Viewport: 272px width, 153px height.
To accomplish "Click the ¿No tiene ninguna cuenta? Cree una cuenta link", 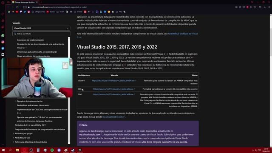I will click(x=165, y=142).
